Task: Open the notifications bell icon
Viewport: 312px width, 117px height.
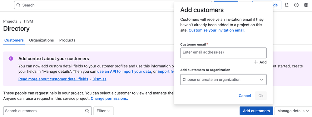Action: [x=286, y=5]
